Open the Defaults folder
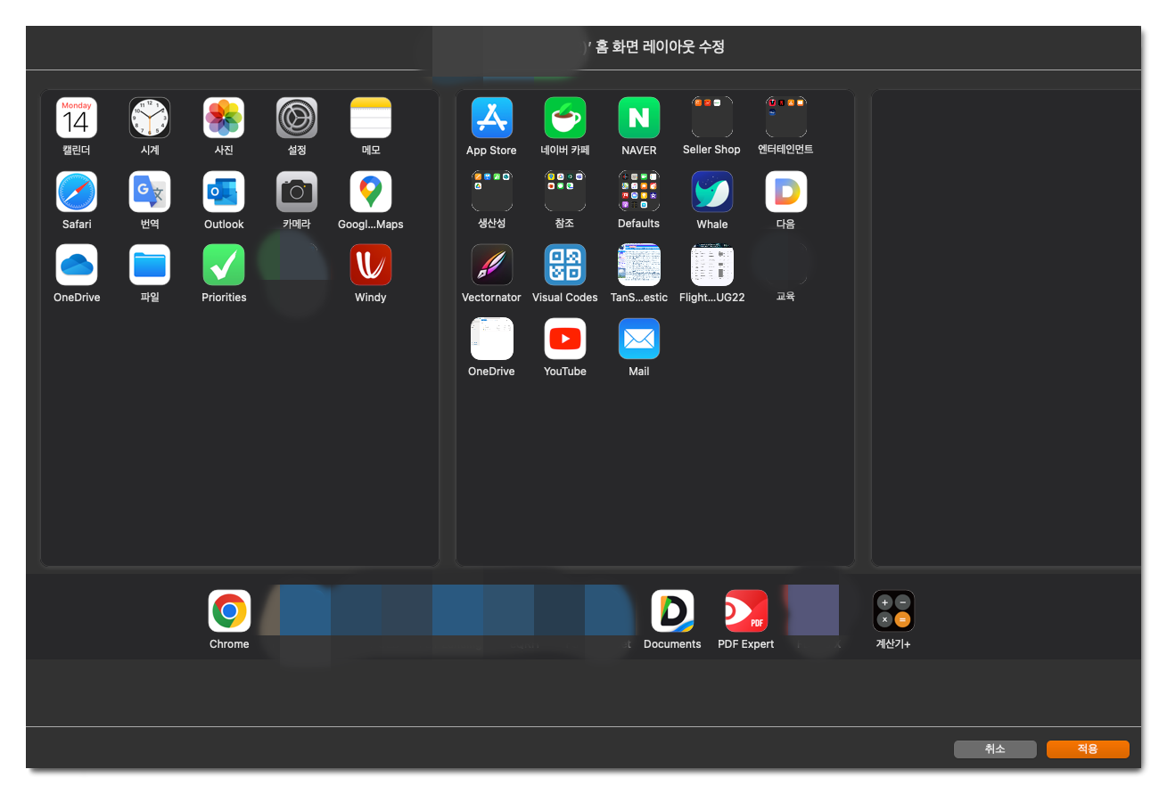This screenshot has width=1167, height=794. click(x=639, y=192)
